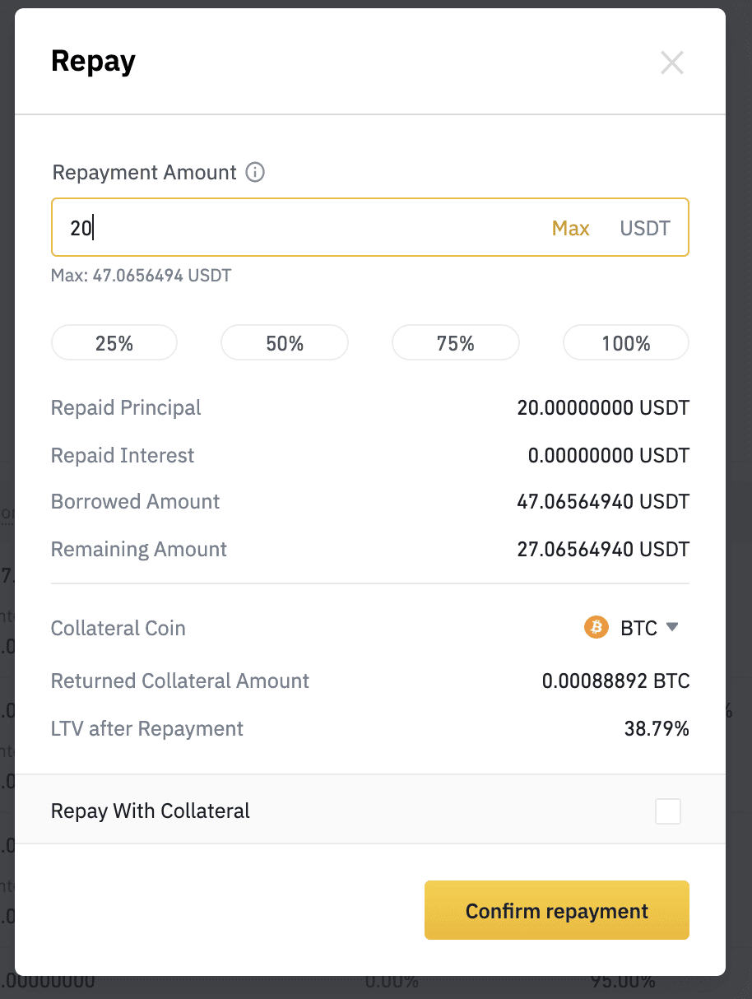Click the Remaining Amount value 27.06564940 USDT
752x999 pixels.
point(603,550)
